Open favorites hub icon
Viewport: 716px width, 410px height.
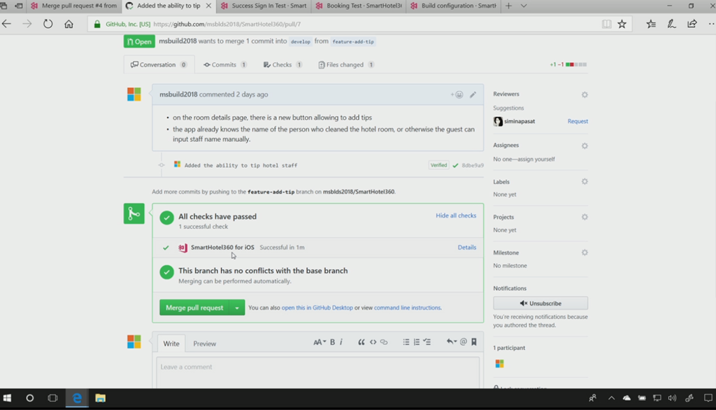pos(651,24)
